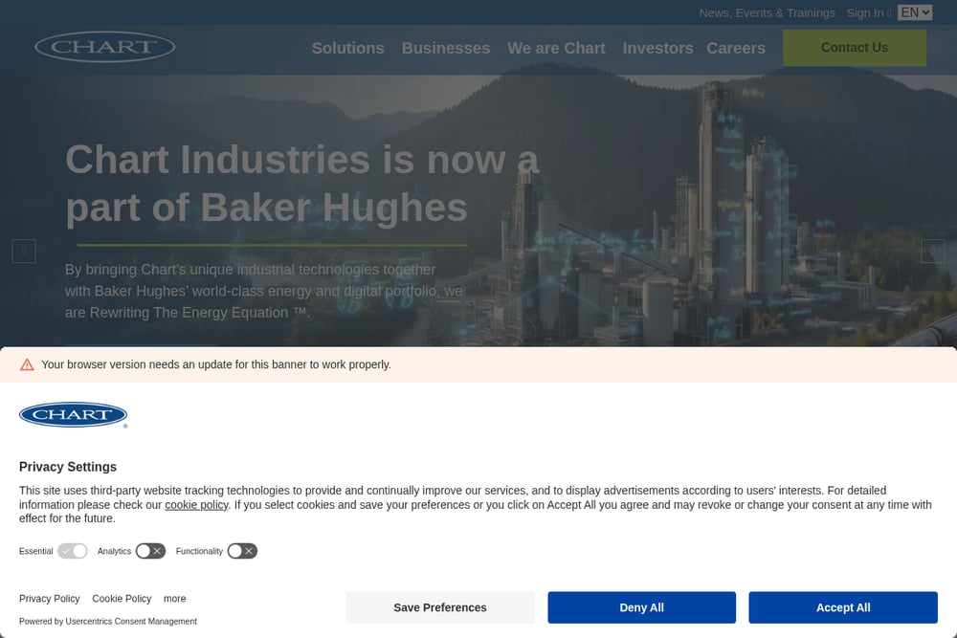957x638 pixels.
Task: Click the warning triangle icon in the banner
Action: [x=27, y=364]
